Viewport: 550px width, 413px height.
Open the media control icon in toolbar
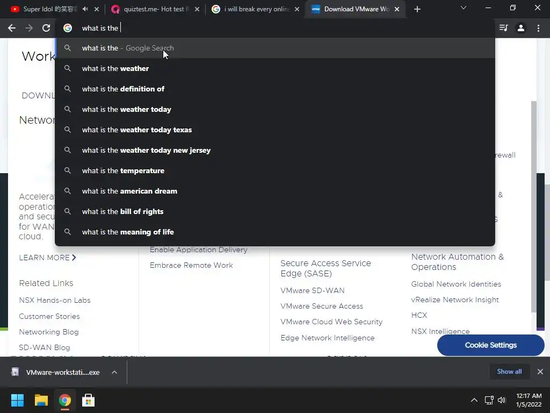coord(503,28)
